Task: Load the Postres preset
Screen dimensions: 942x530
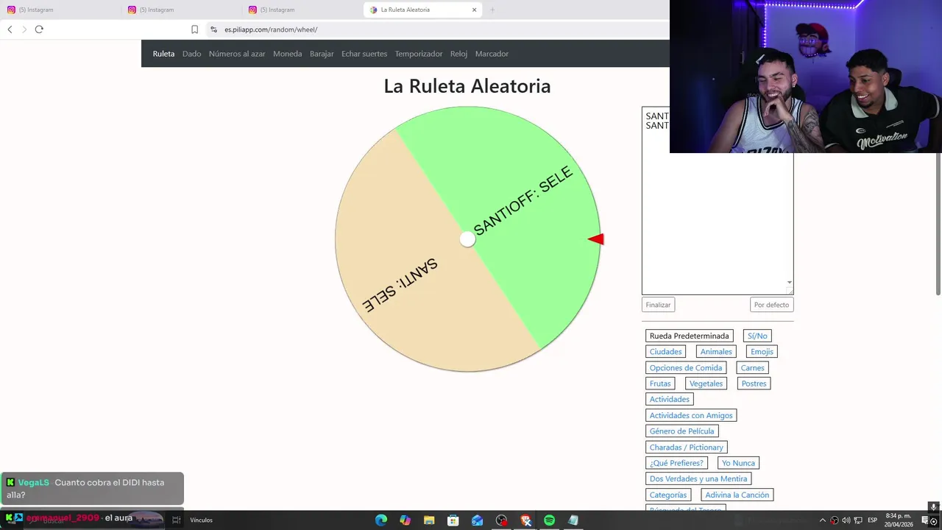Action: [x=754, y=384]
